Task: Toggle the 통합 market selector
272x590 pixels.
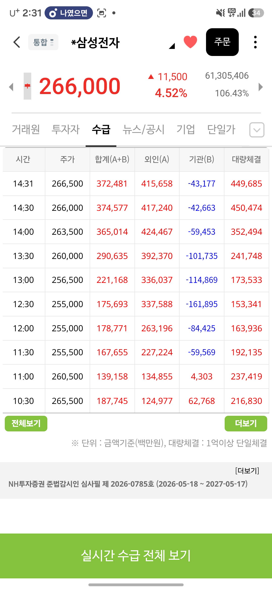Action: tap(43, 42)
